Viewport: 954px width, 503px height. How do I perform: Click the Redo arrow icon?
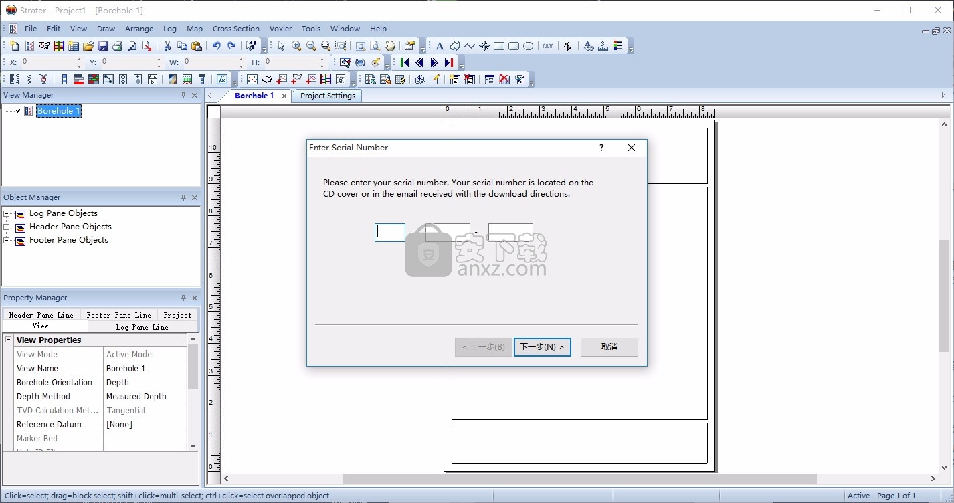click(x=231, y=46)
